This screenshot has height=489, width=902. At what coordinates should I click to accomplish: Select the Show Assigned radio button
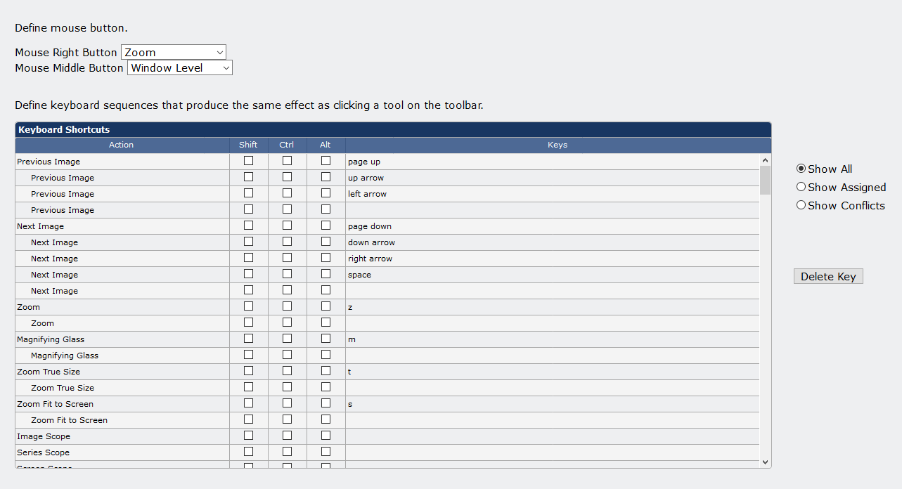pyautogui.click(x=801, y=187)
